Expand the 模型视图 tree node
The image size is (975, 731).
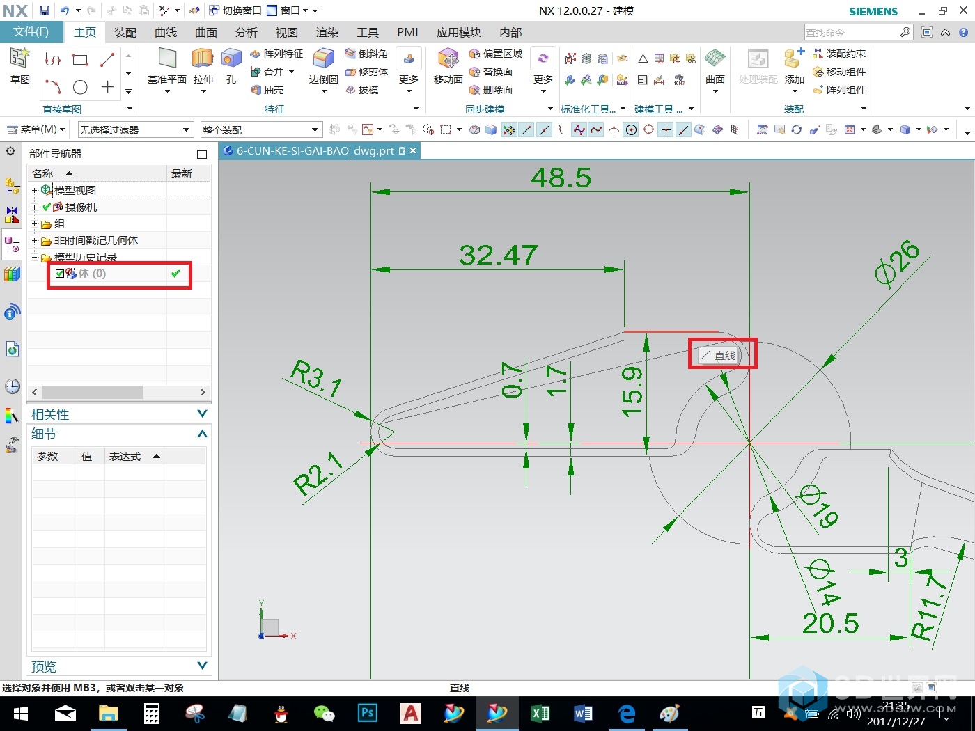34,190
